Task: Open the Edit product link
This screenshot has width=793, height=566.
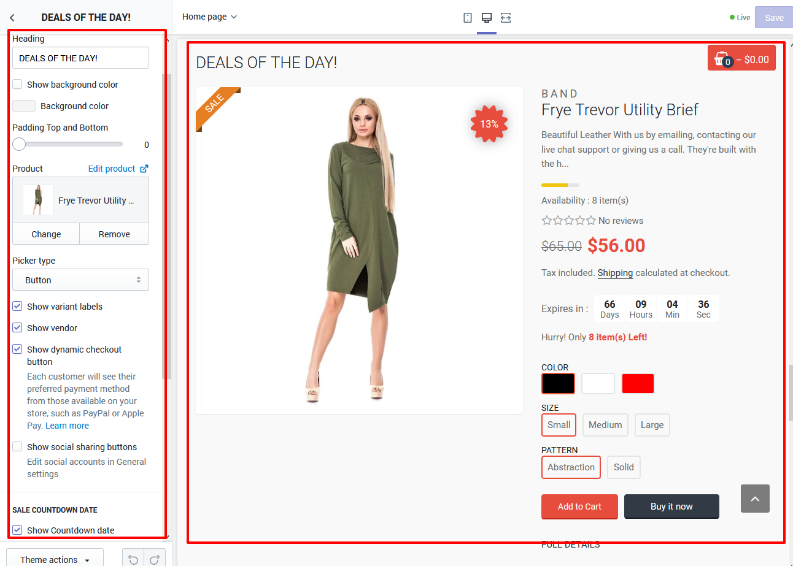Action: pos(118,169)
